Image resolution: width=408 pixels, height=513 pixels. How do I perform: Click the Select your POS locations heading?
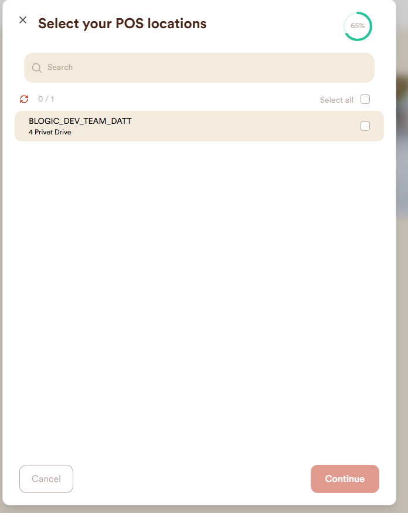click(122, 23)
